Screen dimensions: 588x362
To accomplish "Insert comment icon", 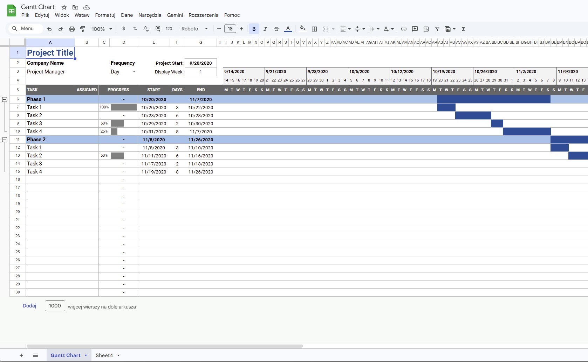I will (415, 29).
